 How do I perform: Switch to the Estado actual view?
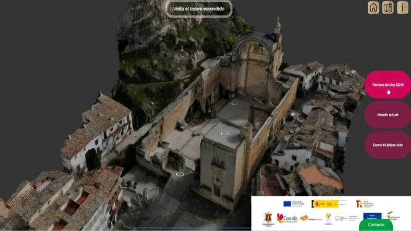[x=388, y=115]
